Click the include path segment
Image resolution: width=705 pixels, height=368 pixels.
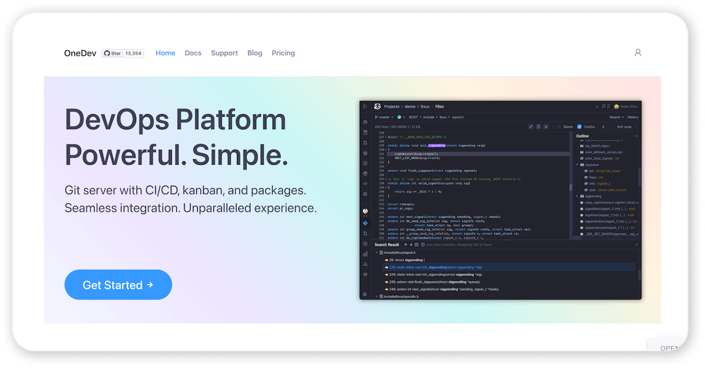(x=429, y=117)
